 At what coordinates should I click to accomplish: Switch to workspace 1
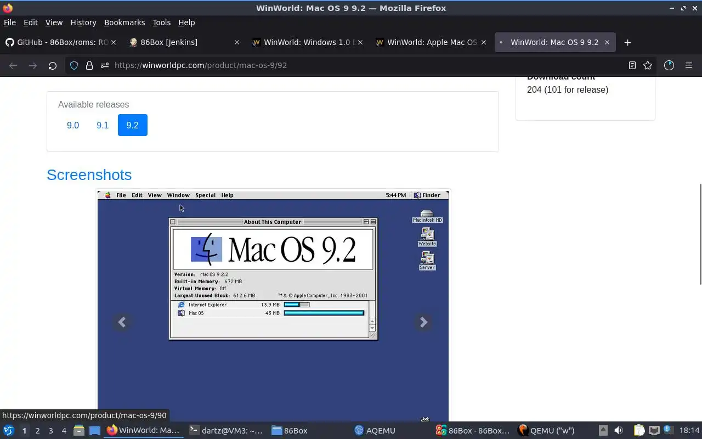(24, 431)
